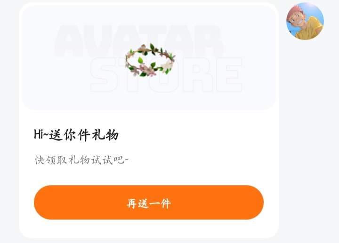Tap the STORE watermark word in banner

[x=166, y=75]
